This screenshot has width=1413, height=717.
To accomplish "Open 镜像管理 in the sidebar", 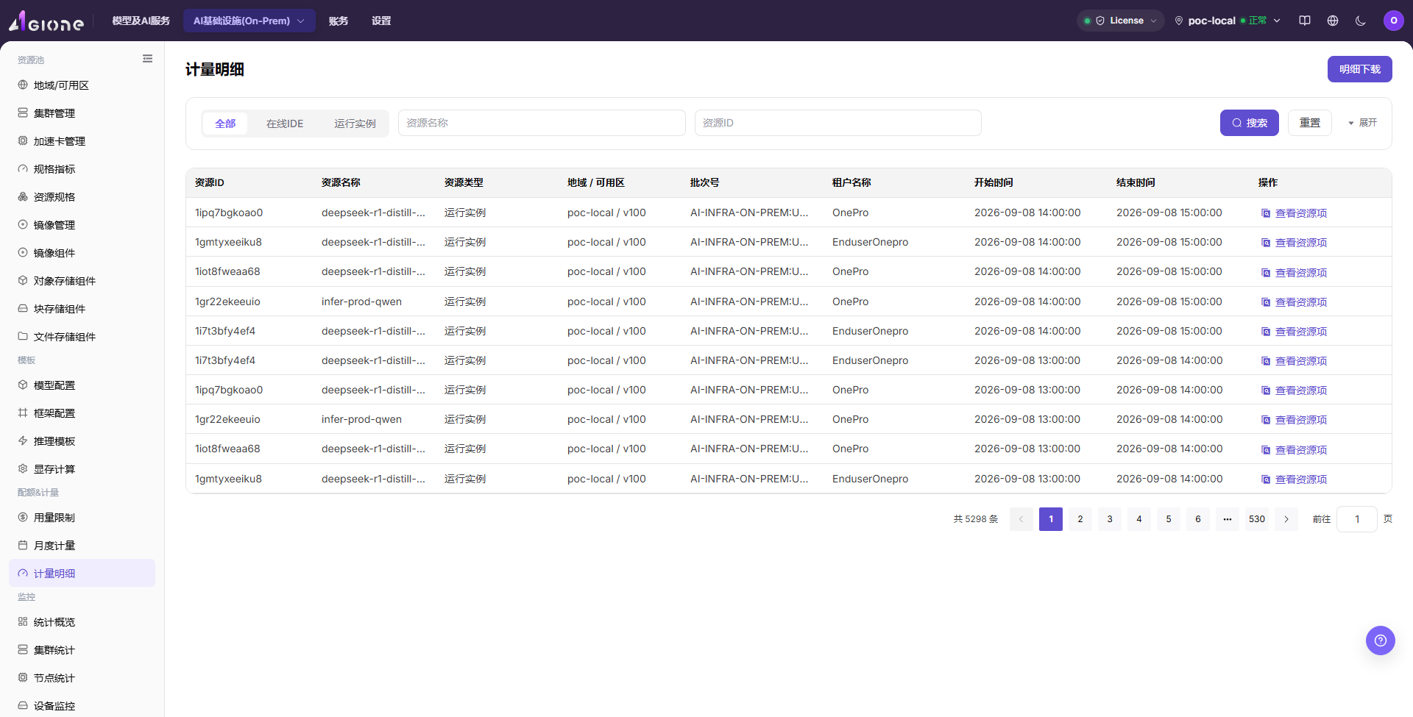I will pyautogui.click(x=82, y=225).
